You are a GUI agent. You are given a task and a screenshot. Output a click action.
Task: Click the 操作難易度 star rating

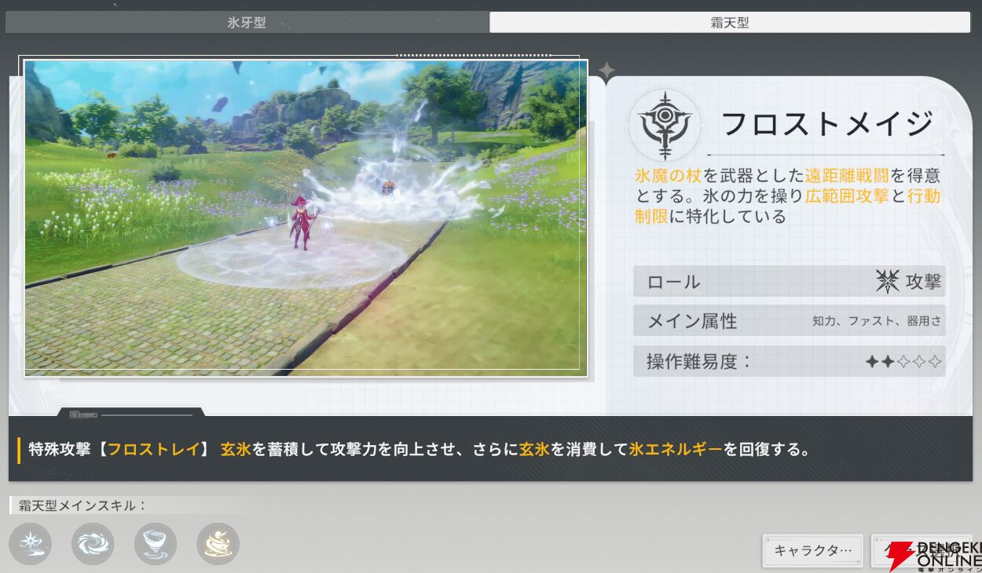click(x=903, y=362)
